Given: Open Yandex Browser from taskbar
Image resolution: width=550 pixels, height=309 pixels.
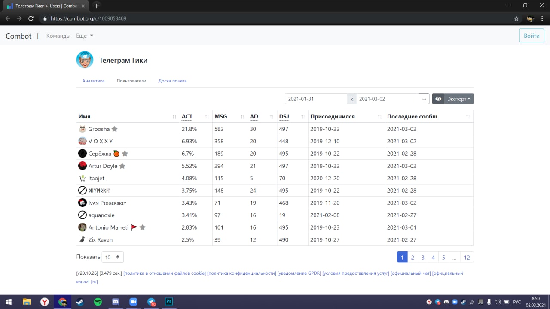Looking at the screenshot, I should click(45, 302).
